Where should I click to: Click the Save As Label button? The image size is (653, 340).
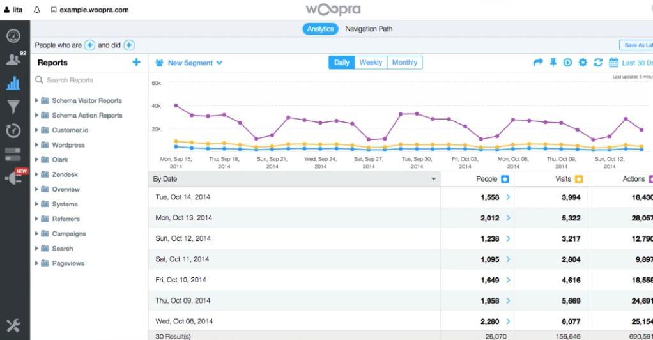tap(636, 45)
